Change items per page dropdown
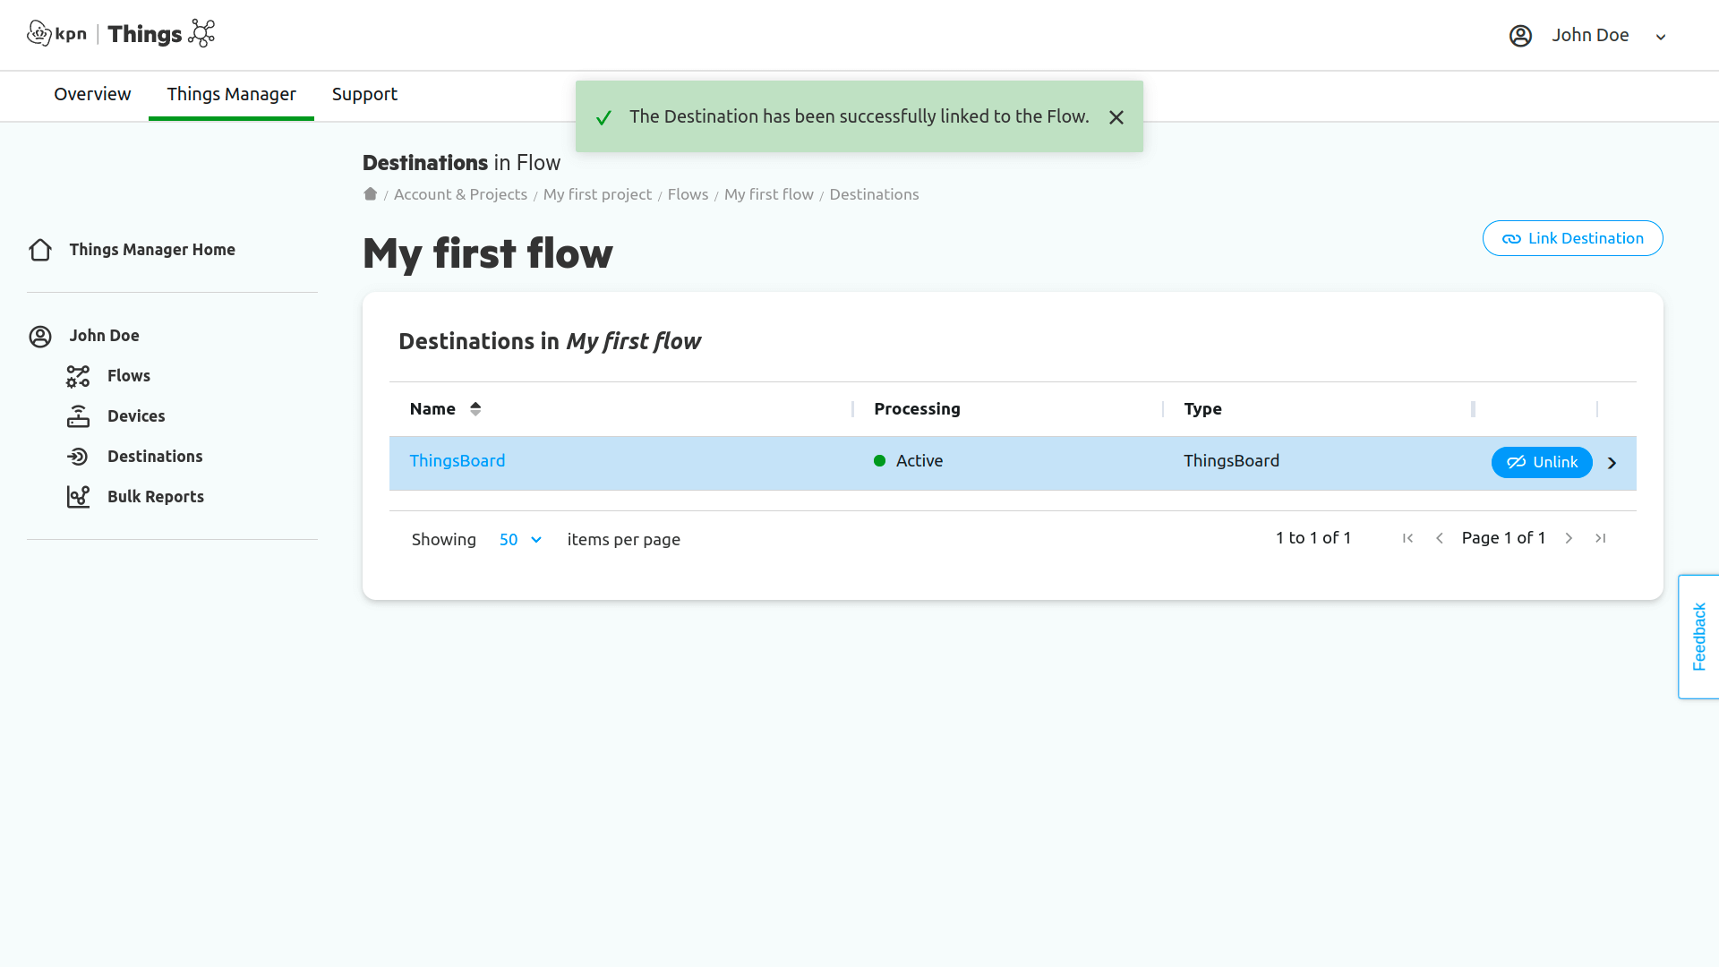1719x967 pixels. click(520, 540)
